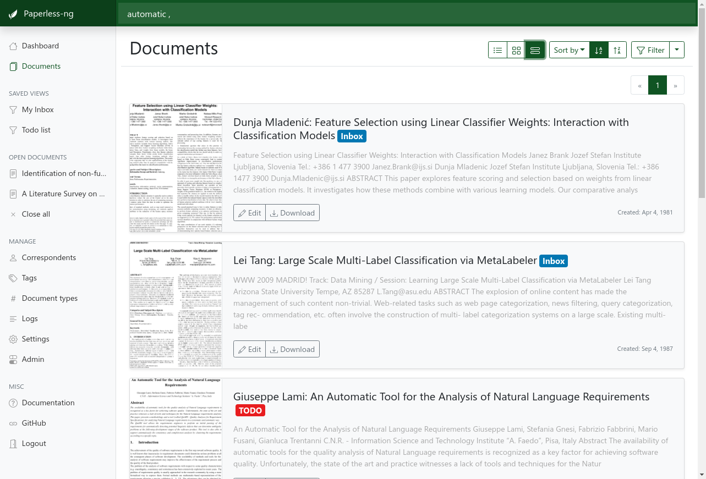706x479 pixels.
Task: Switch to the small cards grid view
Action: click(x=516, y=50)
